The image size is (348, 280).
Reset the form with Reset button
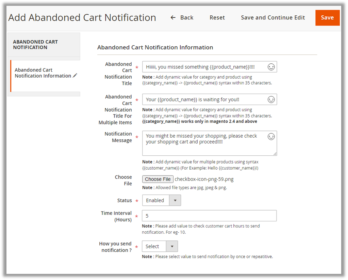217,18
